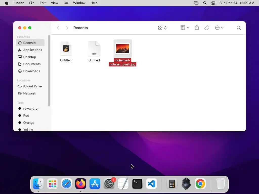Open Applications in the sidebar
Screen dimensions: 259x194
(x=30, y=50)
